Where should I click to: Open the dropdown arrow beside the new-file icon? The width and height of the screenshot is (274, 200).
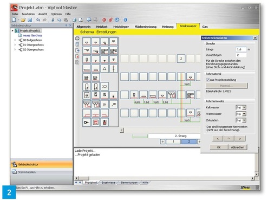tap(18, 20)
